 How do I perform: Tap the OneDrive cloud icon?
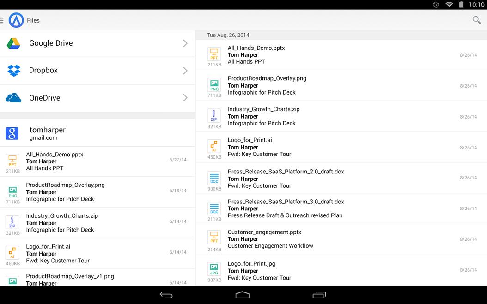tap(13, 98)
